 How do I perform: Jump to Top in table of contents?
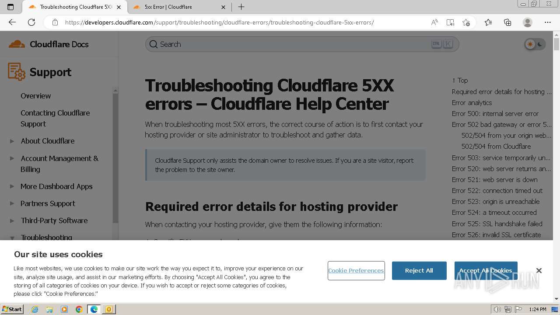click(x=460, y=80)
